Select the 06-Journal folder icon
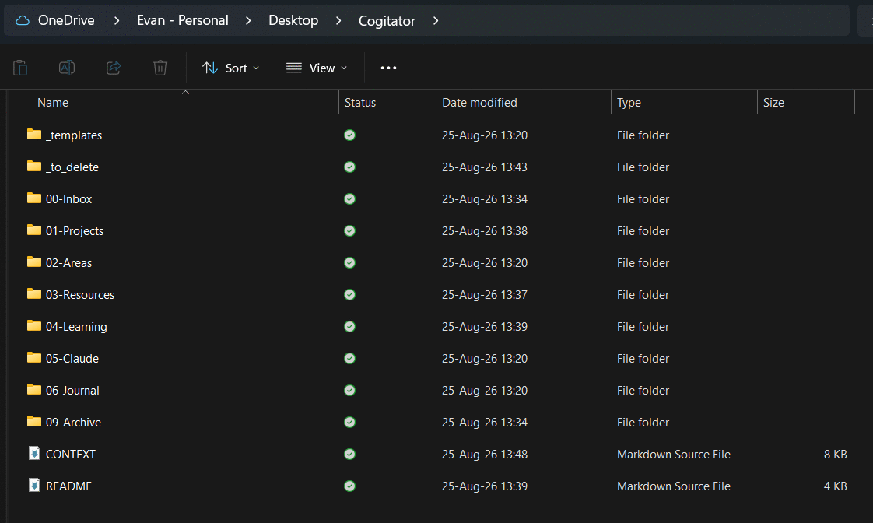873x523 pixels. pyautogui.click(x=34, y=389)
